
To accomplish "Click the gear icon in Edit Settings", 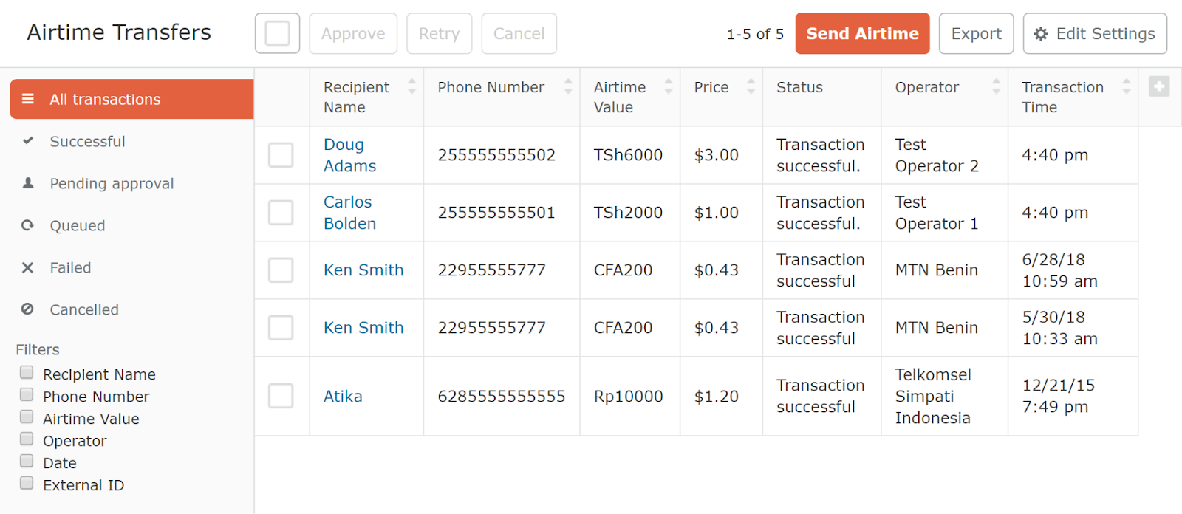I will click(x=1041, y=34).
